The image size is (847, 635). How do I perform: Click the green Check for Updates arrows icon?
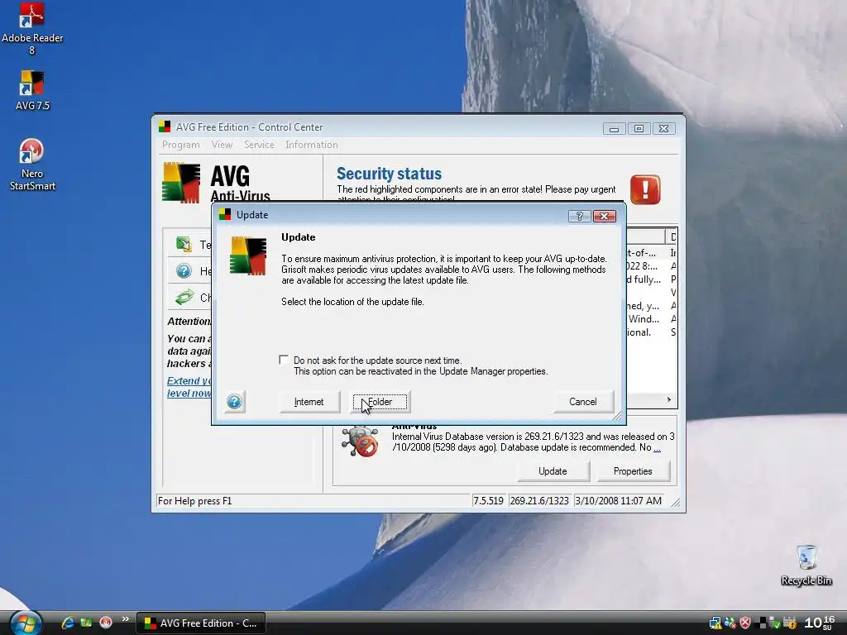184,297
